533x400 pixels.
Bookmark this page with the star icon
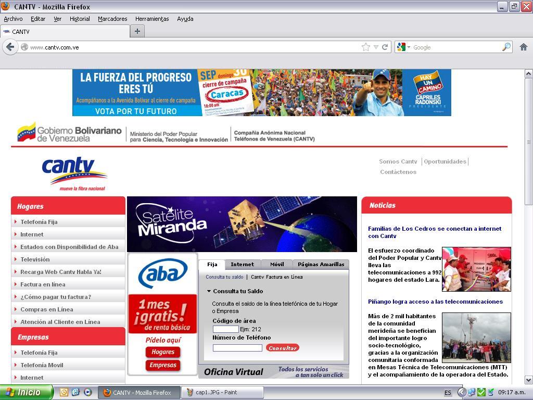[x=366, y=47]
